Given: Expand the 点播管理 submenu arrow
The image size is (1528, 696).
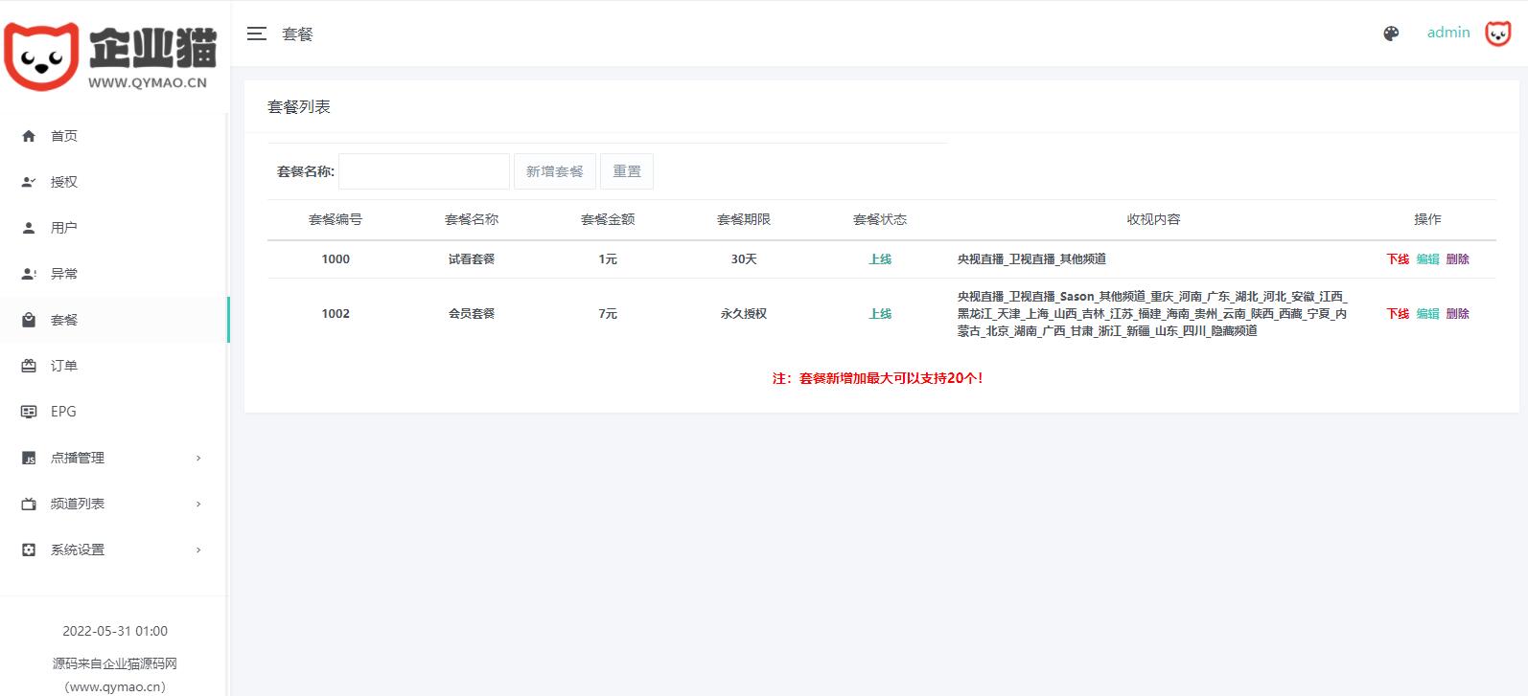Looking at the screenshot, I should coord(198,458).
